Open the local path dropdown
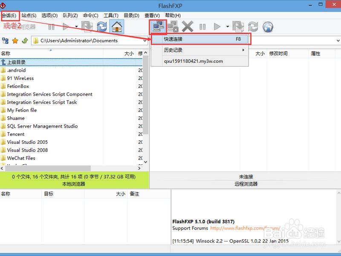 pyautogui.click(x=145, y=41)
